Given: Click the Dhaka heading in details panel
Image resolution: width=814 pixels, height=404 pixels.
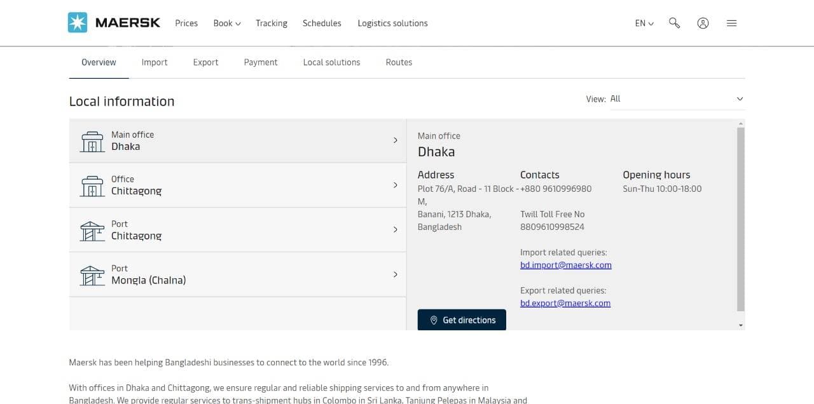Looking at the screenshot, I should [436, 152].
